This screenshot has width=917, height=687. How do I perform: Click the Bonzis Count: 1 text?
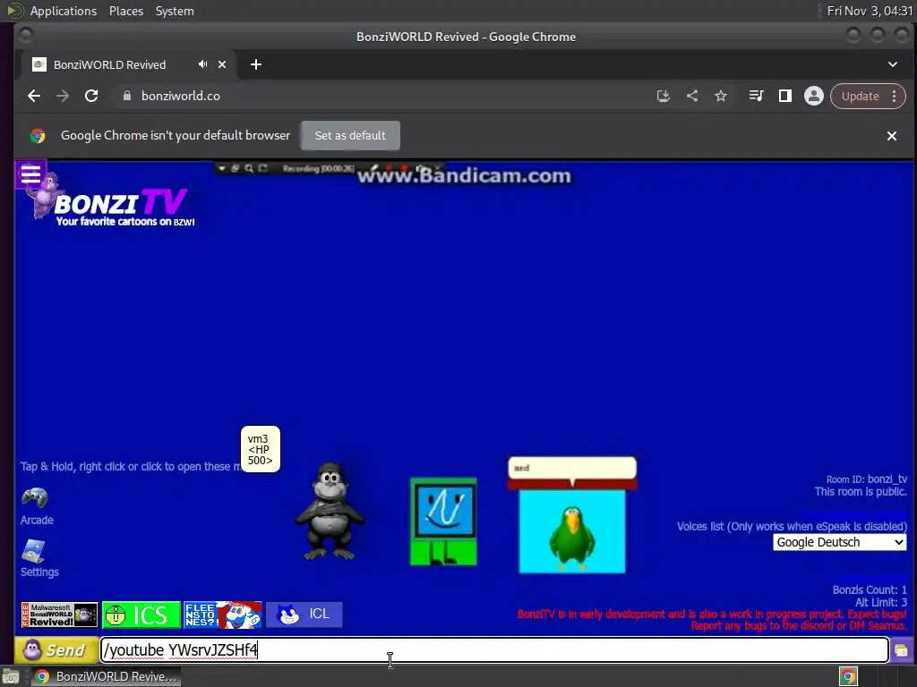tap(870, 589)
